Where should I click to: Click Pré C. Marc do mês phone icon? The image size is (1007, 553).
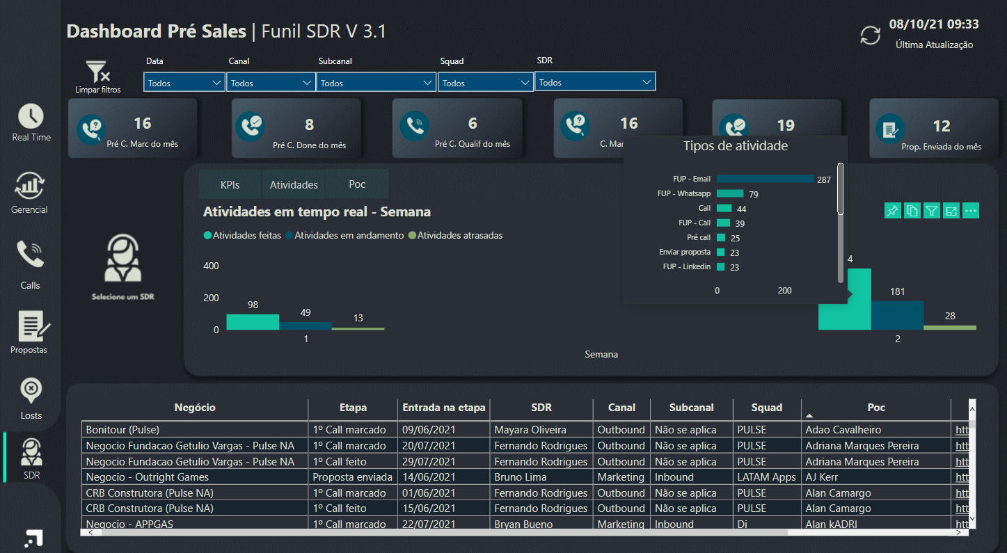pos(90,129)
